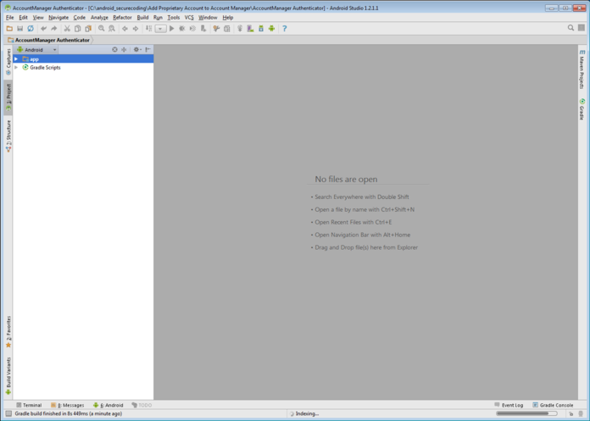Click the Scroll from Source target icon
The height and width of the screenshot is (421, 590).
pyautogui.click(x=114, y=50)
